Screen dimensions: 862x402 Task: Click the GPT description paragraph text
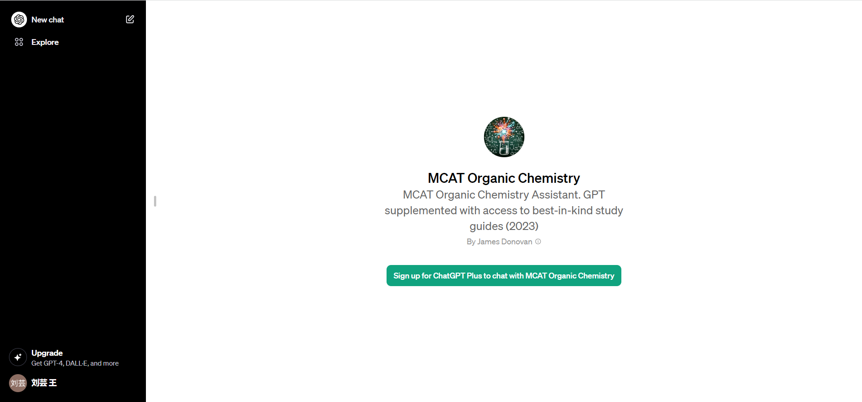[x=504, y=211]
